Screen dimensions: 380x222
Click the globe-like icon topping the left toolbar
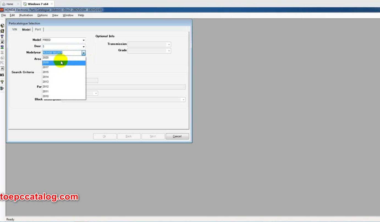pos(2,26)
